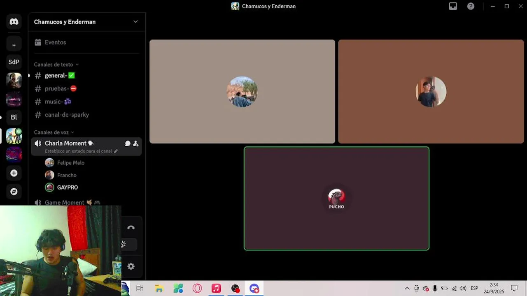Image resolution: width=527 pixels, height=296 pixels.
Task: Select server icon with the two quote marks
Action: 14,44
